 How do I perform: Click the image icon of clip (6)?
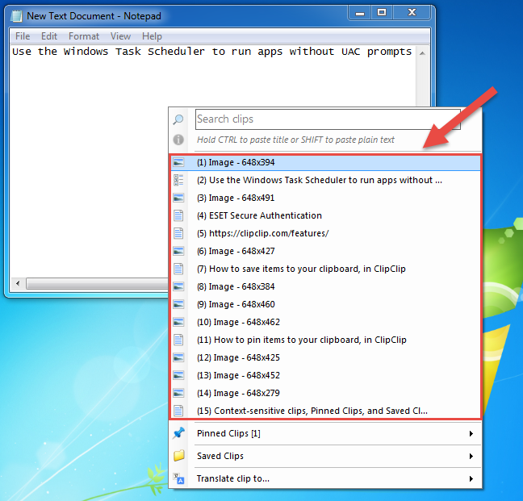[x=178, y=251]
